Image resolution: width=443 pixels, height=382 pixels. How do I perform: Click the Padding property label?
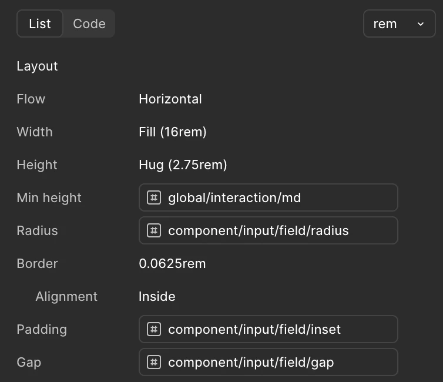tap(42, 329)
